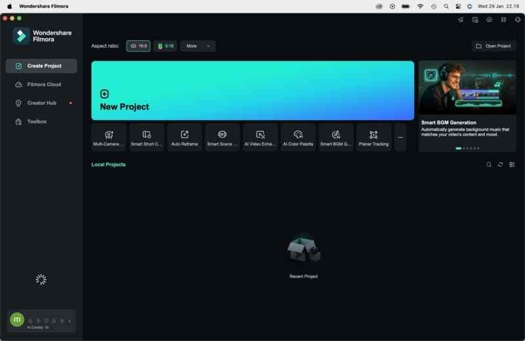The width and height of the screenshot is (525, 341).
Task: Open the AI Color Palette tool
Action: point(298,138)
